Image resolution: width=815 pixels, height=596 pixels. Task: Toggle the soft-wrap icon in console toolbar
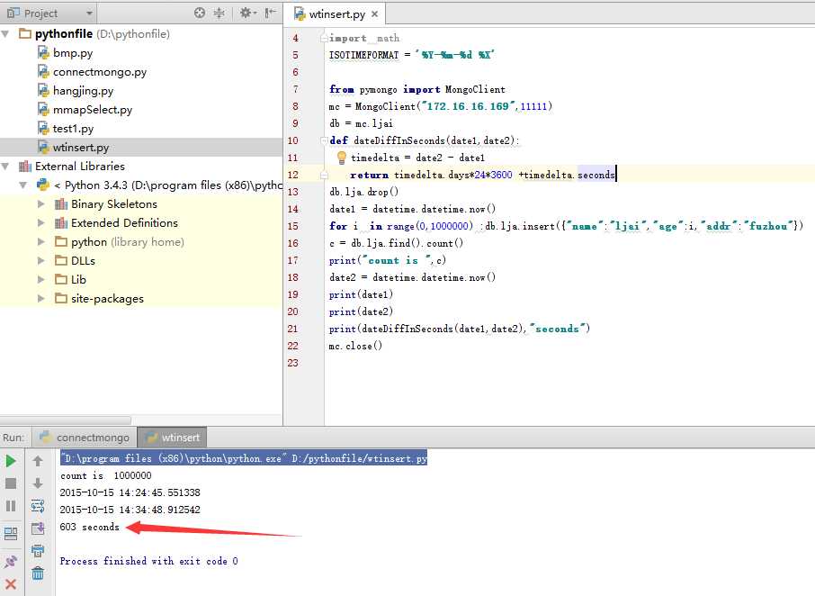pyautogui.click(x=38, y=505)
